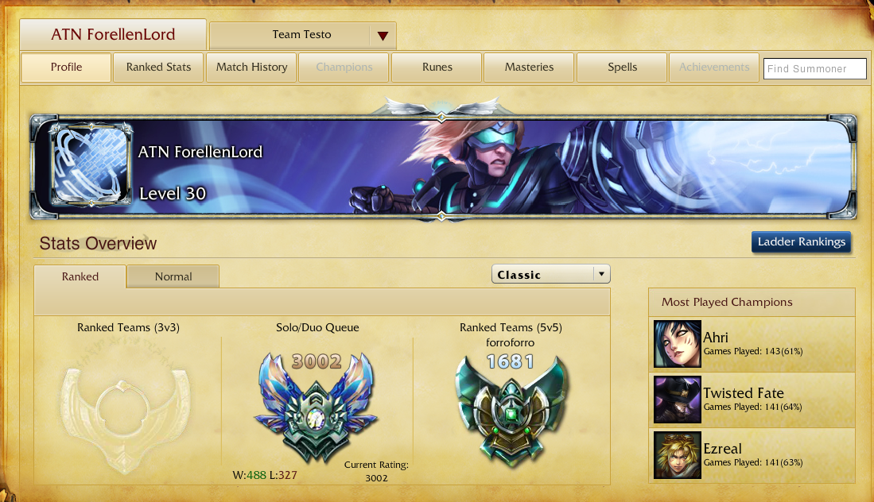
Task: Click the Find Summoner search field
Action: (x=815, y=68)
